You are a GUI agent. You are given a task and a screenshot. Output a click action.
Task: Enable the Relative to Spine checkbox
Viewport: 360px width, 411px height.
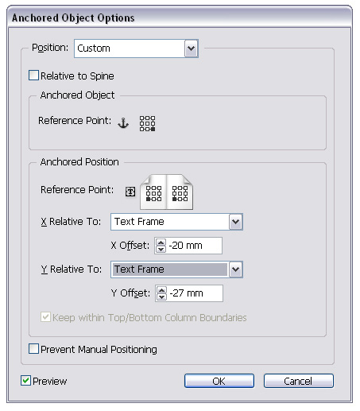pos(33,76)
